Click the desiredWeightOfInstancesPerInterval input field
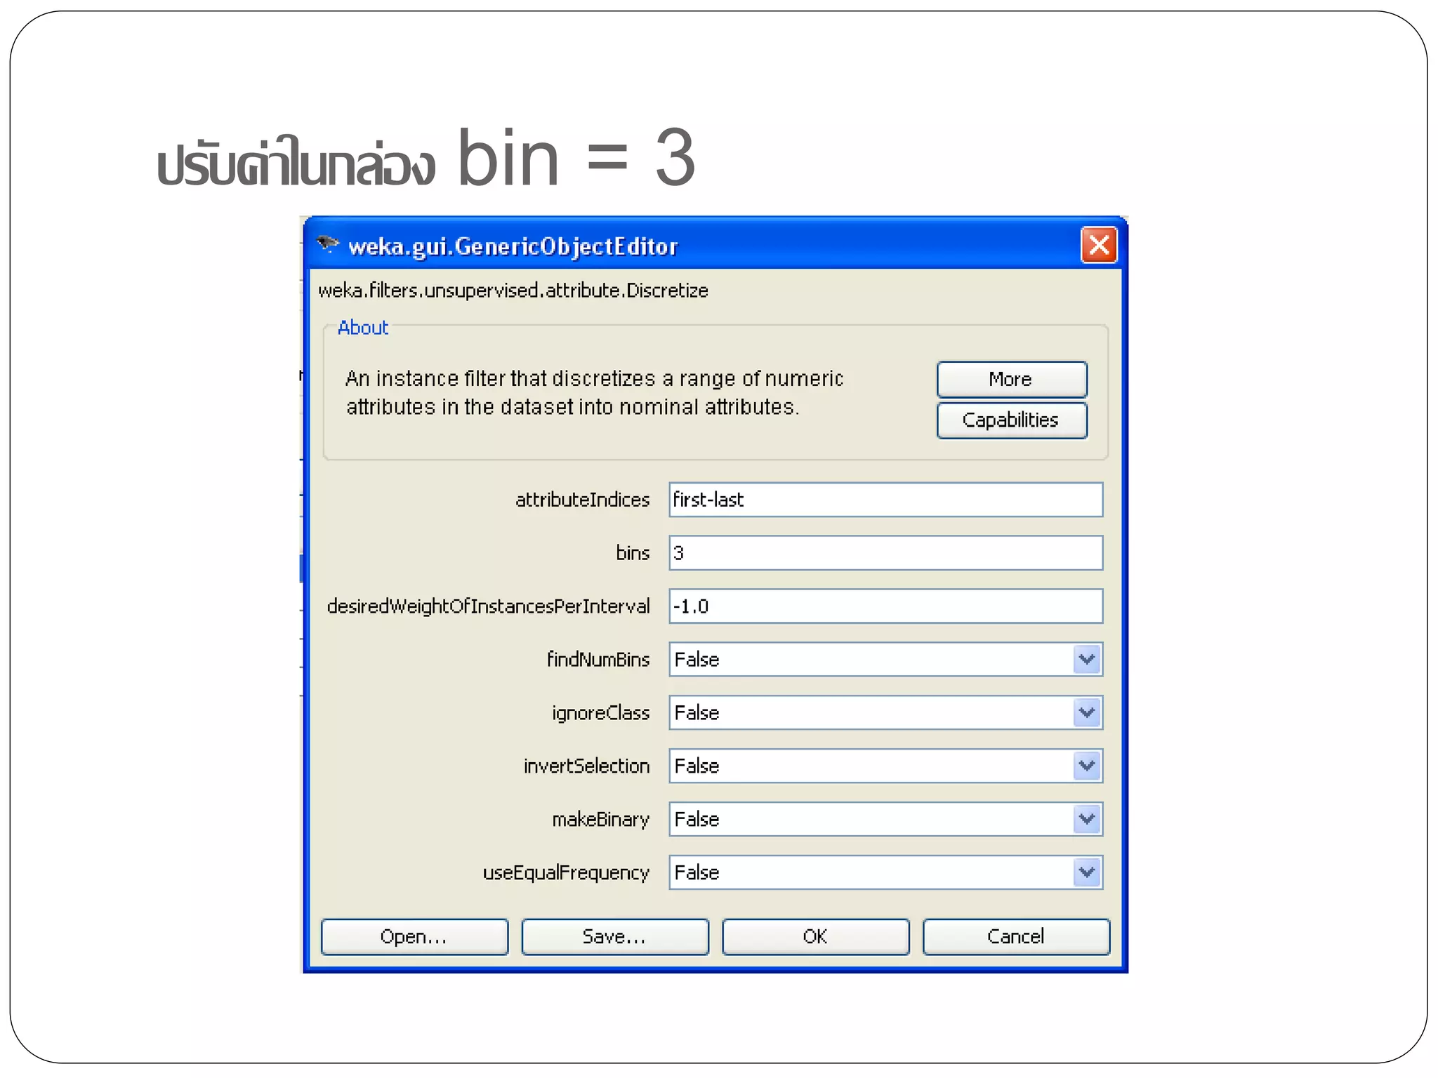This screenshot has width=1438, height=1078. pyautogui.click(x=885, y=606)
